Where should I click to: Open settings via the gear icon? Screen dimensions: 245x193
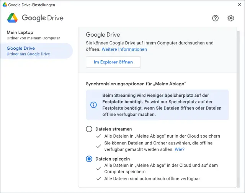pyautogui.click(x=230, y=18)
